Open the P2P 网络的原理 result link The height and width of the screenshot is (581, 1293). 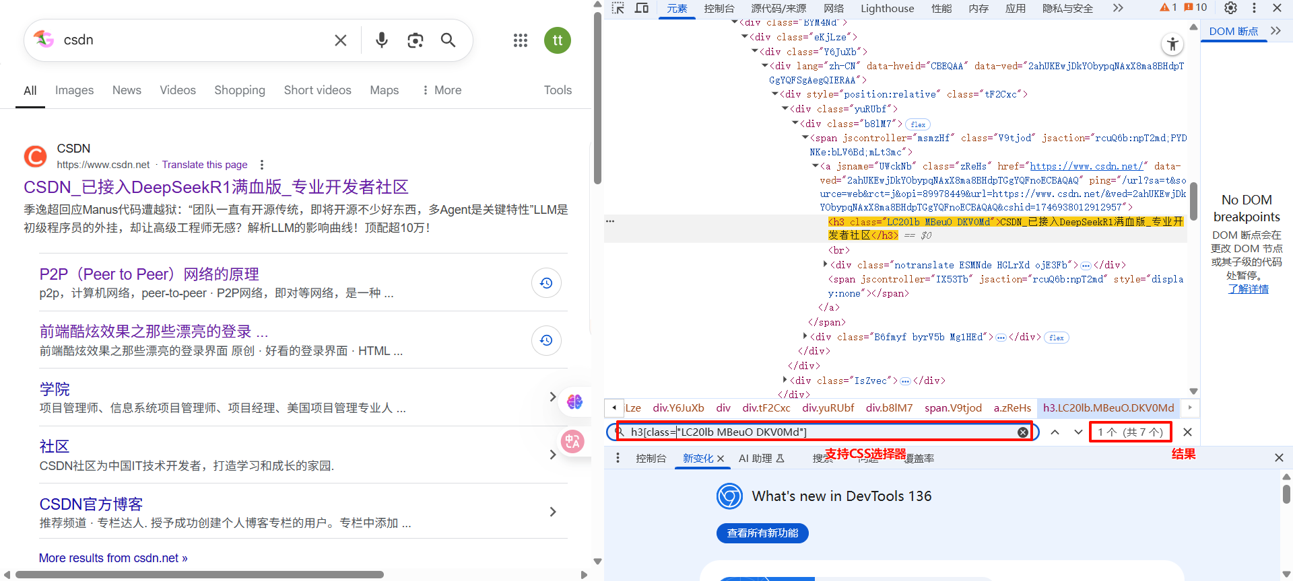tap(150, 274)
